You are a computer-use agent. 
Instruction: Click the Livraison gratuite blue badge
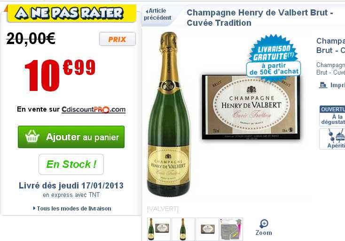[273, 57]
